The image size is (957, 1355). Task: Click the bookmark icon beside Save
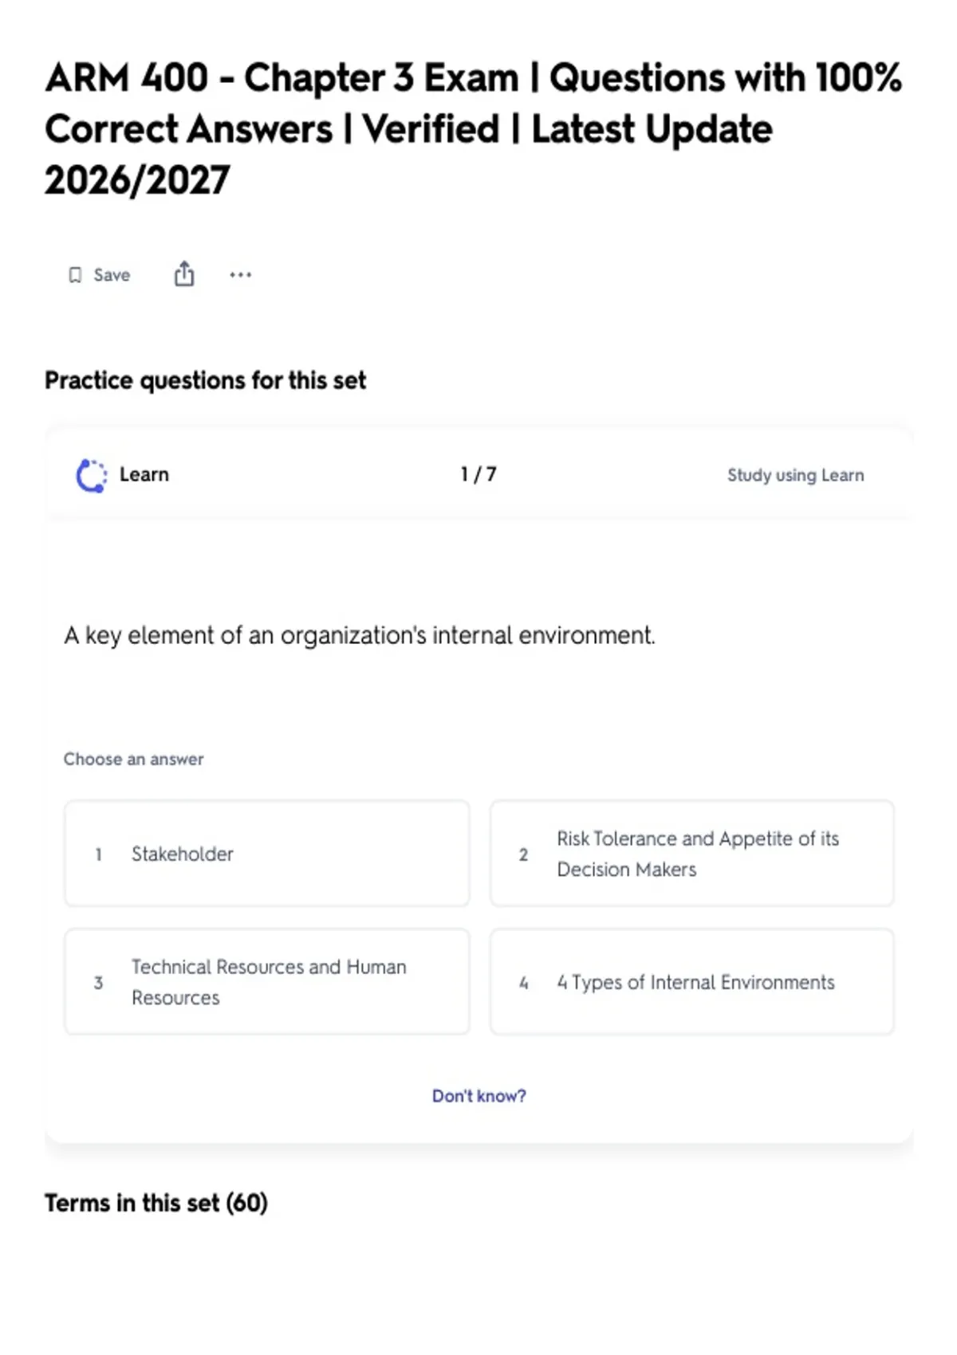pyautogui.click(x=75, y=275)
